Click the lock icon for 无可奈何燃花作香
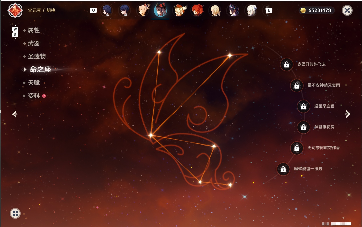This screenshot has height=227, width=362. point(297,148)
